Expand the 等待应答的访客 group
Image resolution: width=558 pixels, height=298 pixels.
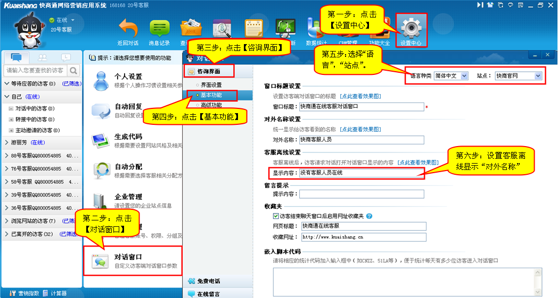pos(6,84)
